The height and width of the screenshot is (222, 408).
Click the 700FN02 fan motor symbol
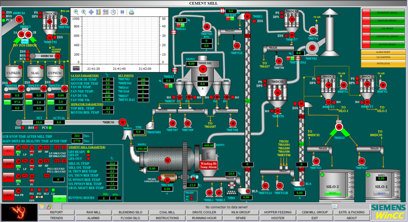coord(312,48)
